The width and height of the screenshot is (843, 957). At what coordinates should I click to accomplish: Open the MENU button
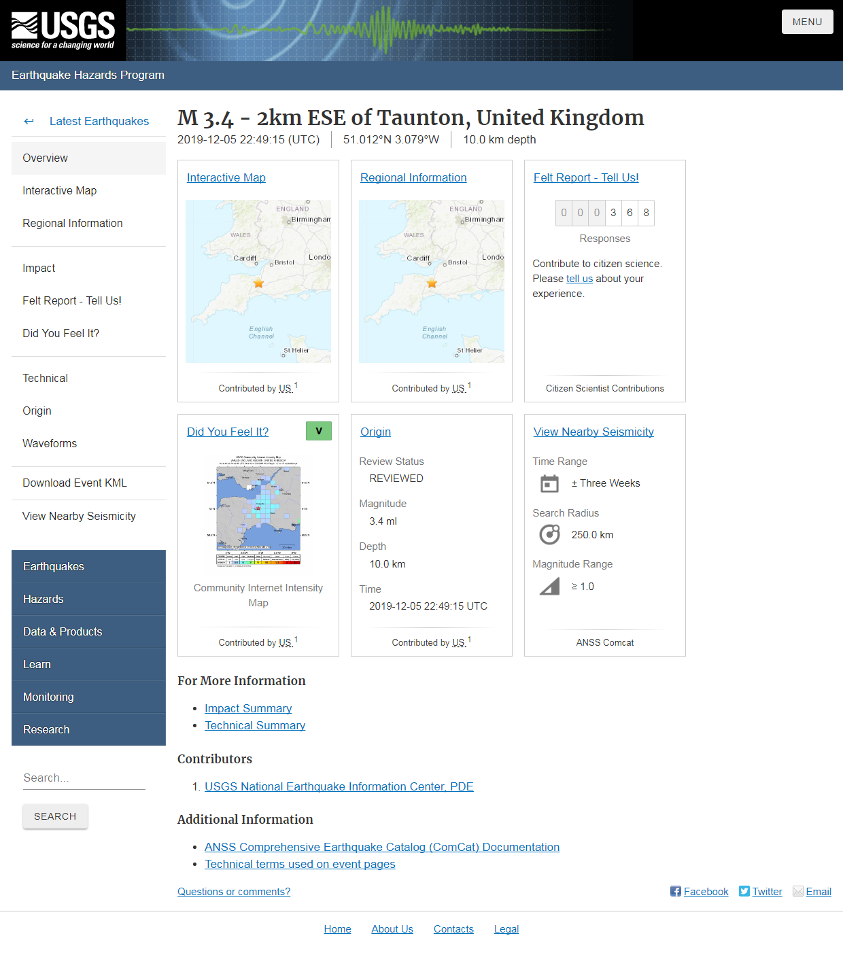click(x=807, y=21)
